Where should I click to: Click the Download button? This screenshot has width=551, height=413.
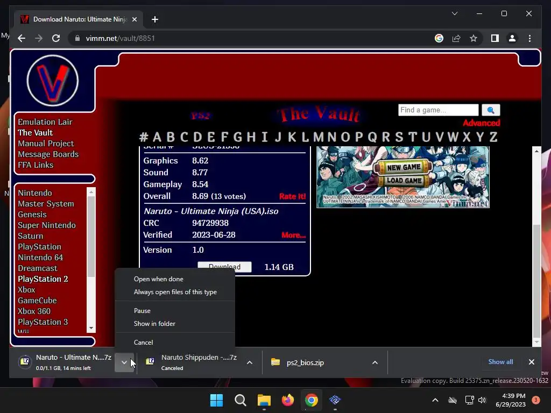(224, 267)
